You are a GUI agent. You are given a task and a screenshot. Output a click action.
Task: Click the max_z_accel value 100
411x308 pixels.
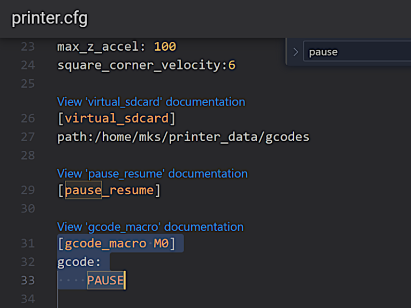coord(165,47)
